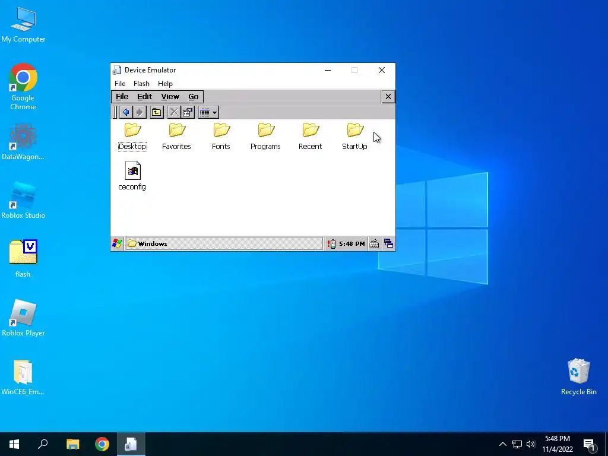The width and height of the screenshot is (608, 456).
Task: Click Device Emulator taskbar button
Action: pyautogui.click(x=131, y=444)
